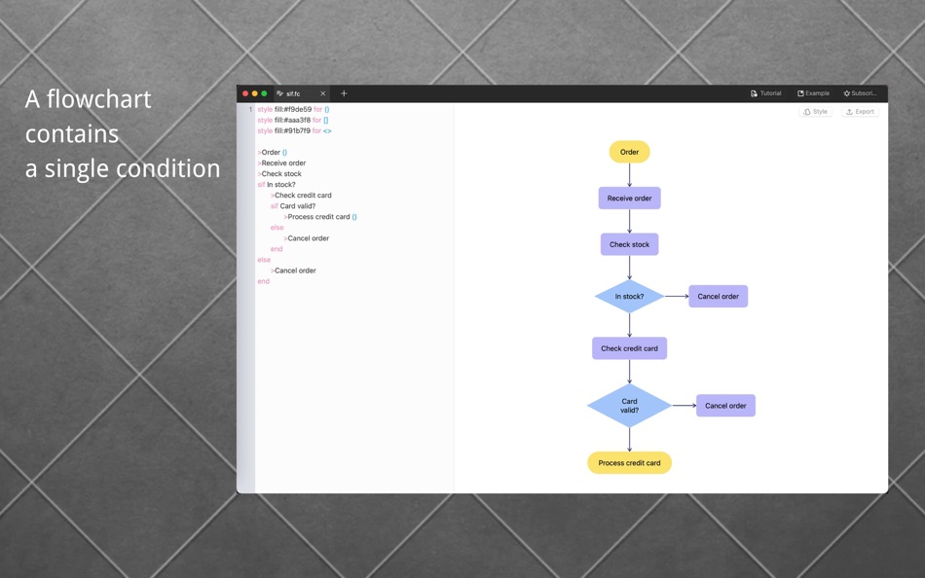Click the '>Receive order' code line
Viewport: 925px width, 578px height.
pos(281,163)
